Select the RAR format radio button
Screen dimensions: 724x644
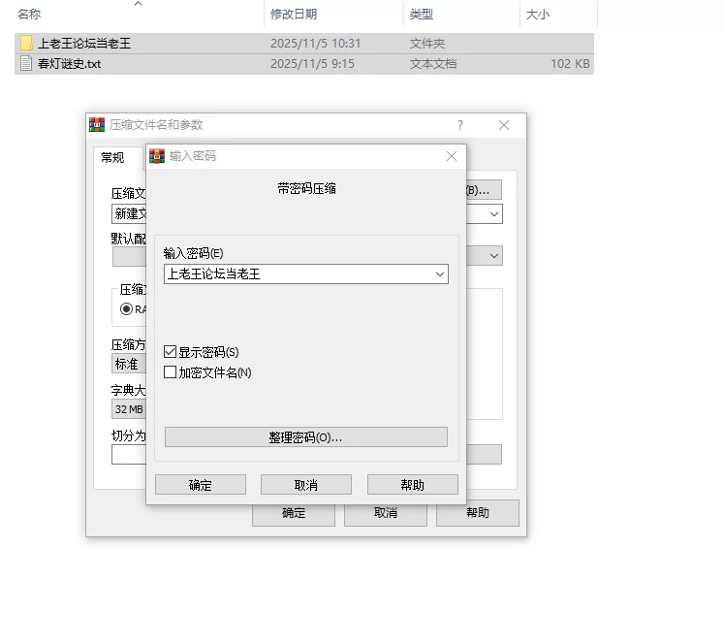(x=126, y=308)
